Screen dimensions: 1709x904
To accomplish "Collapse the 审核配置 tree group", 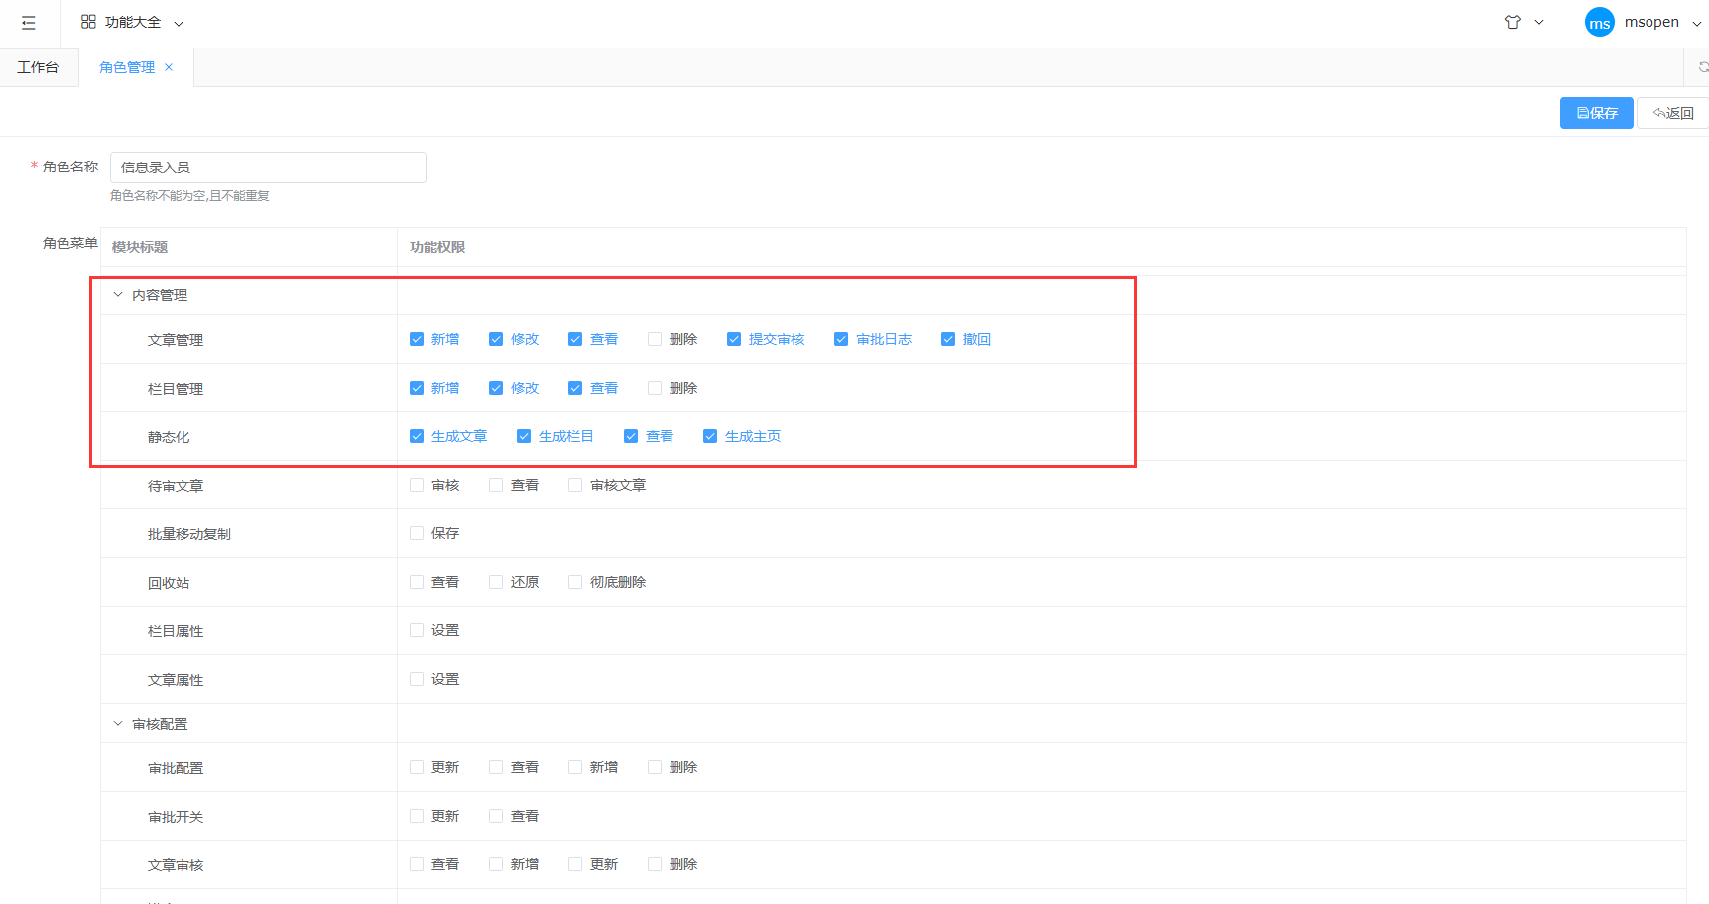I will pyautogui.click(x=118, y=724).
